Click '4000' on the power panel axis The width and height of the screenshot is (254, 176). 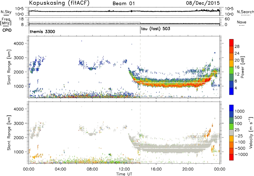coord(18,44)
